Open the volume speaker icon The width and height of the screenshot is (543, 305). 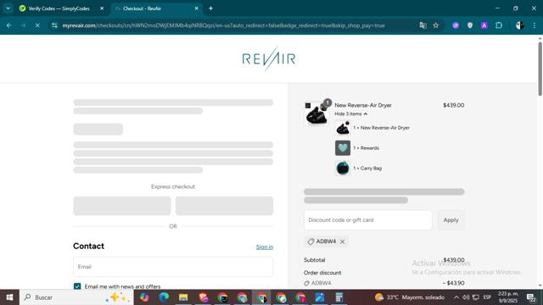coord(466,297)
